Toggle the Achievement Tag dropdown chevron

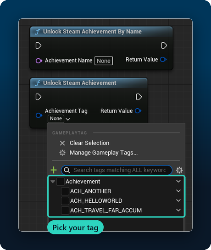click(68, 119)
